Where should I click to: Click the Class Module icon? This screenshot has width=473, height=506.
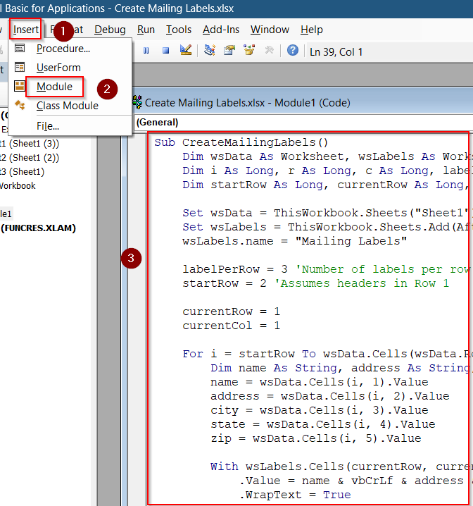(20, 105)
